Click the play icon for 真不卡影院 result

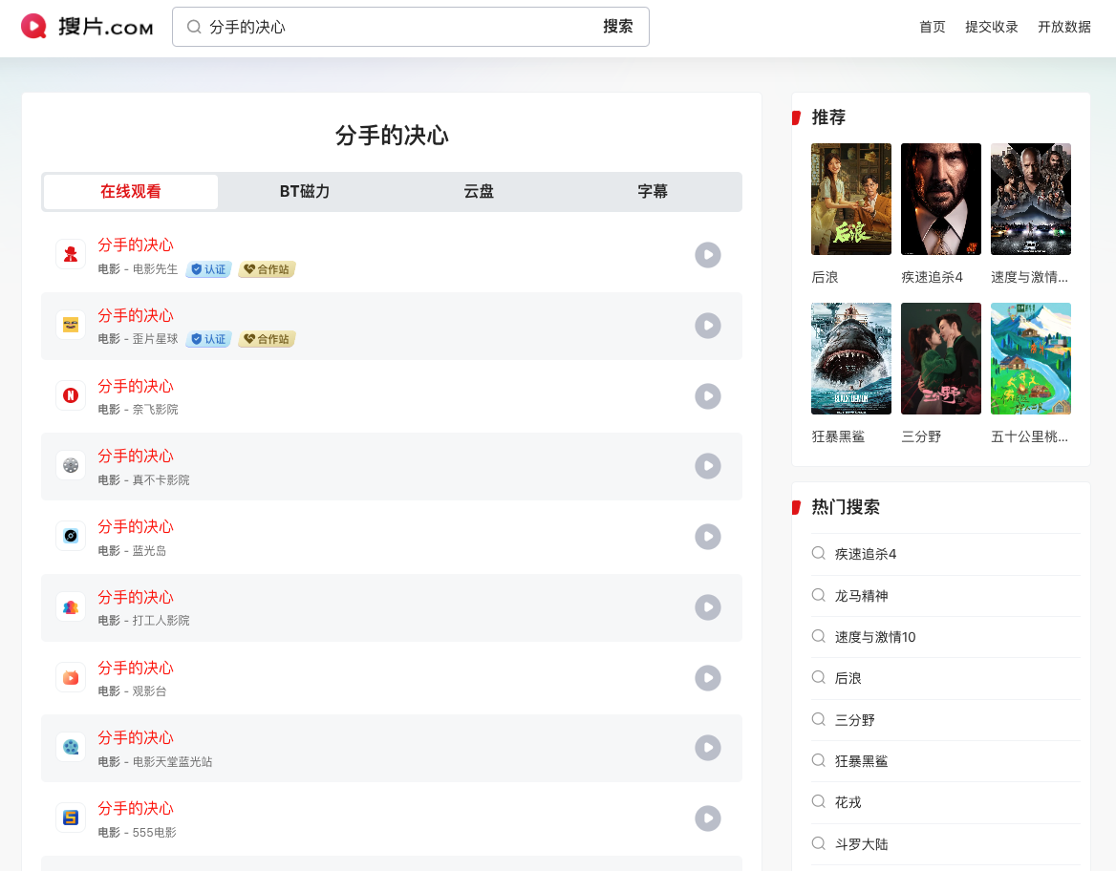707,466
